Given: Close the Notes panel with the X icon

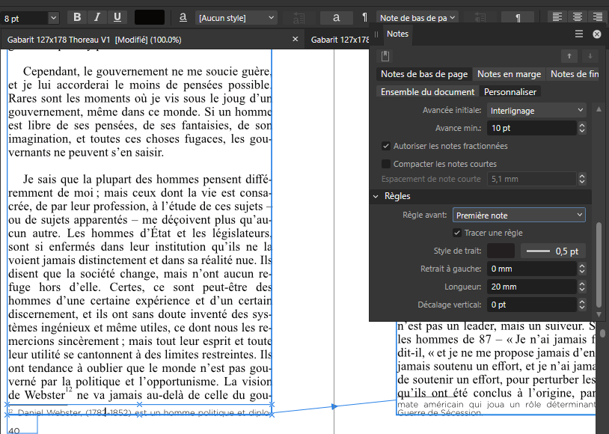Looking at the screenshot, I should click(x=597, y=34).
